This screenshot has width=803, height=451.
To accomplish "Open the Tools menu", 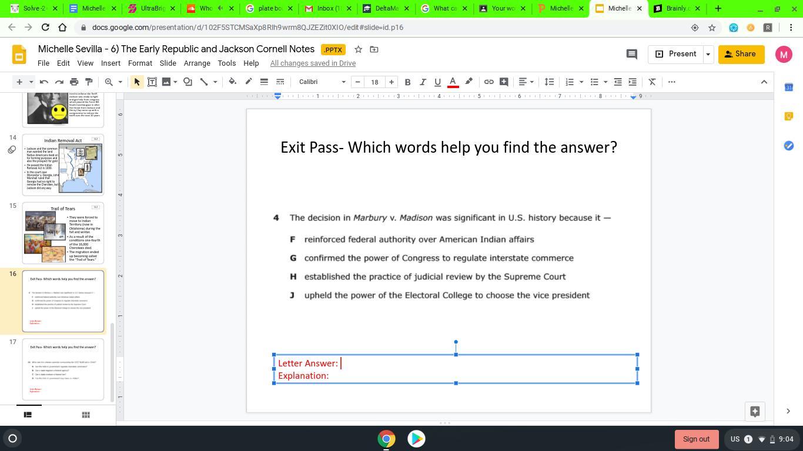I will [x=226, y=63].
